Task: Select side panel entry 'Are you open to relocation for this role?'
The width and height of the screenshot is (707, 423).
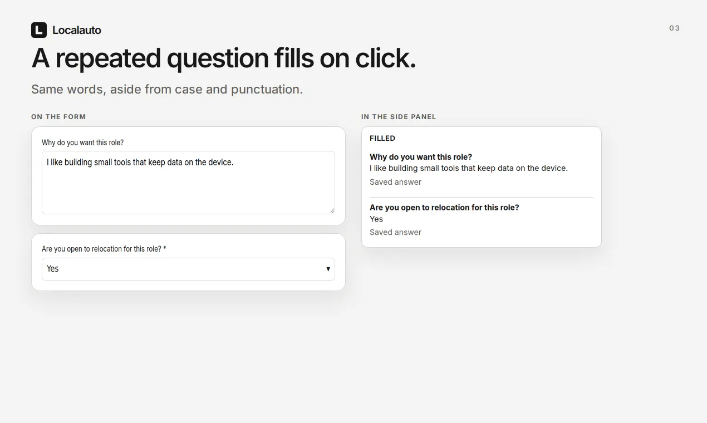Action: (444, 207)
